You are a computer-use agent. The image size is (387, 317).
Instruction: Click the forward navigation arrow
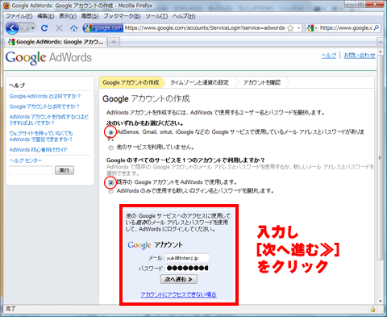(x=24, y=28)
